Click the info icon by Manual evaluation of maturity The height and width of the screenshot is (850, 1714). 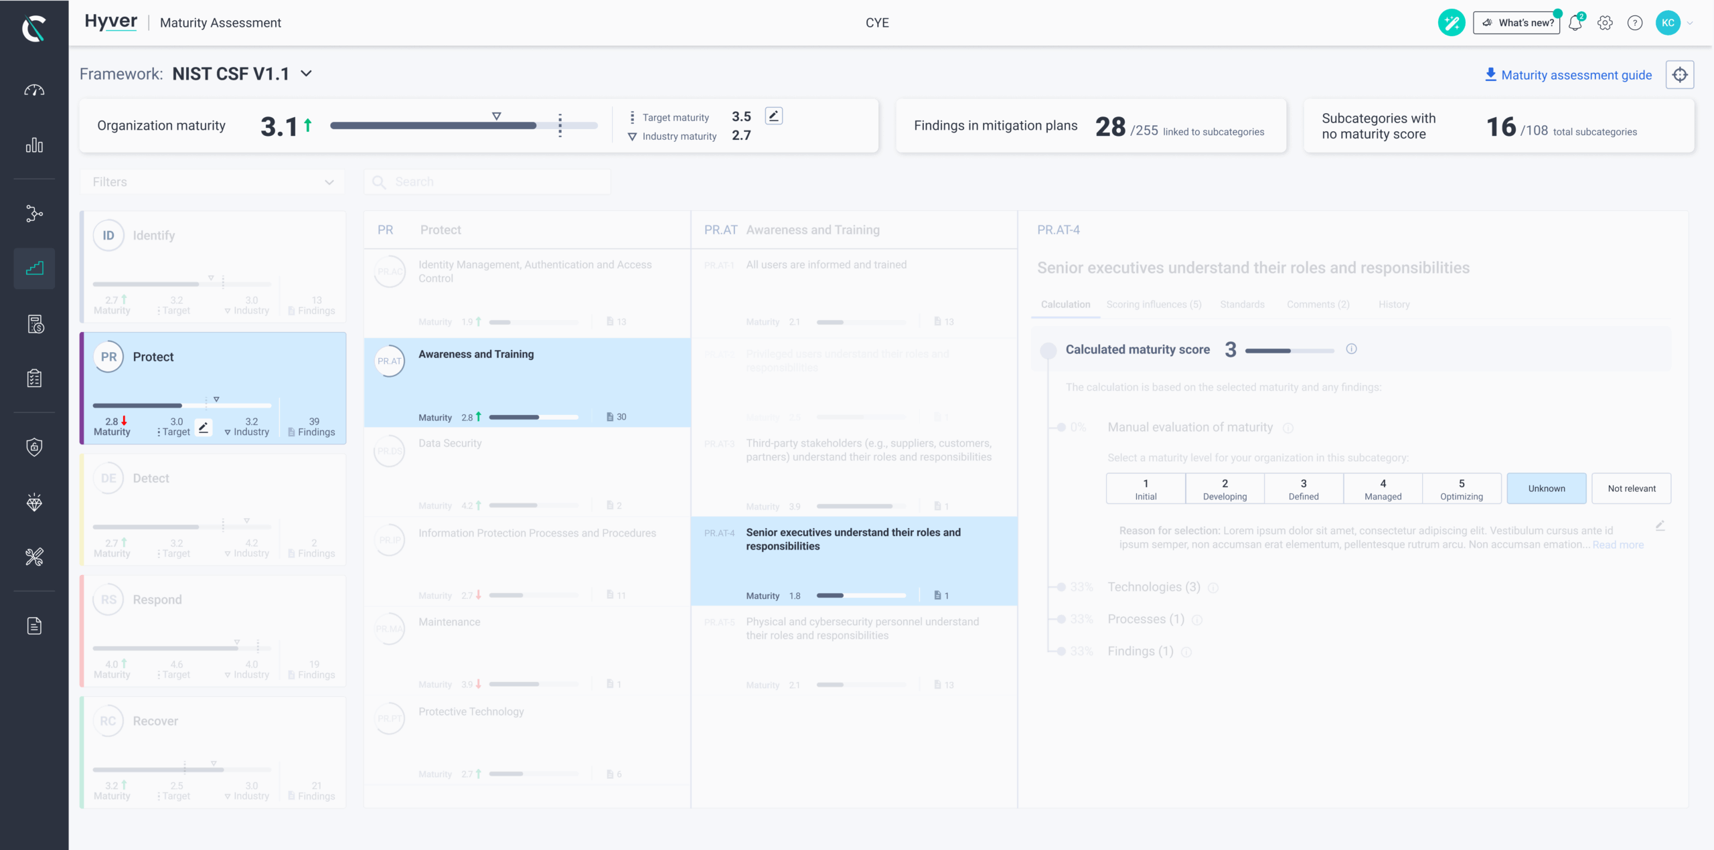click(x=1288, y=428)
